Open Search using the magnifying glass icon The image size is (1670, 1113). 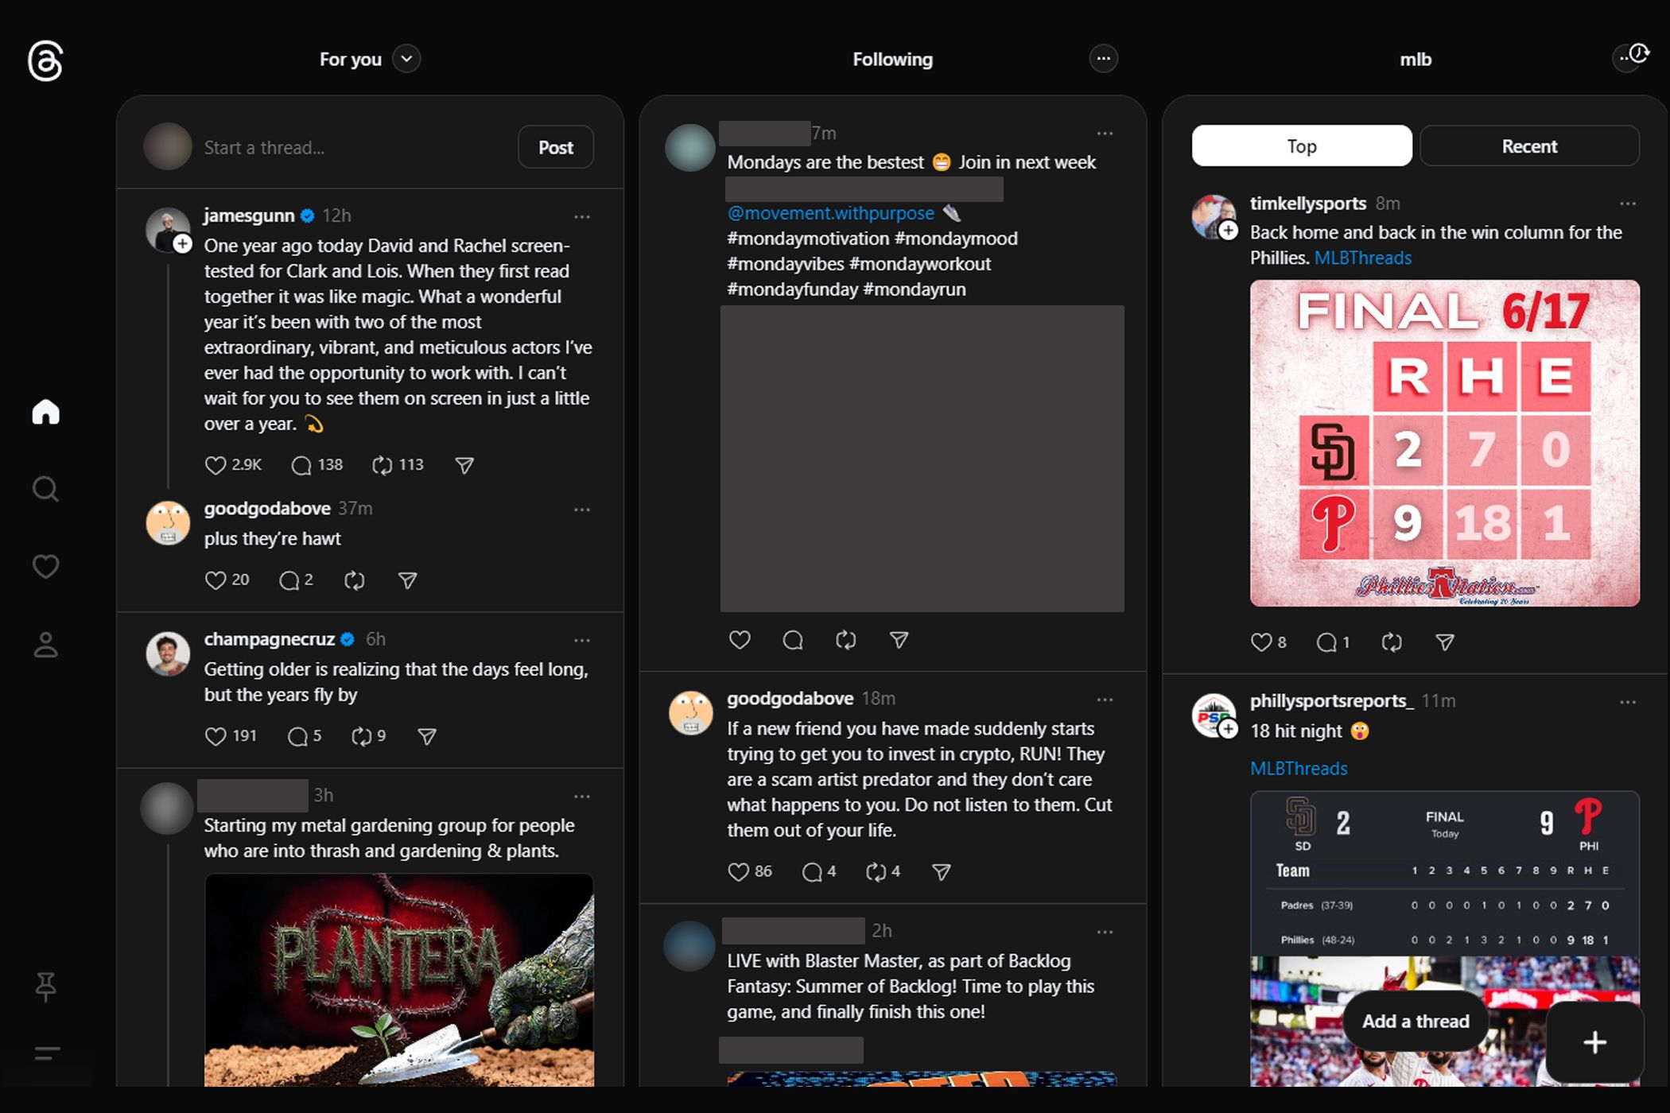tap(45, 489)
